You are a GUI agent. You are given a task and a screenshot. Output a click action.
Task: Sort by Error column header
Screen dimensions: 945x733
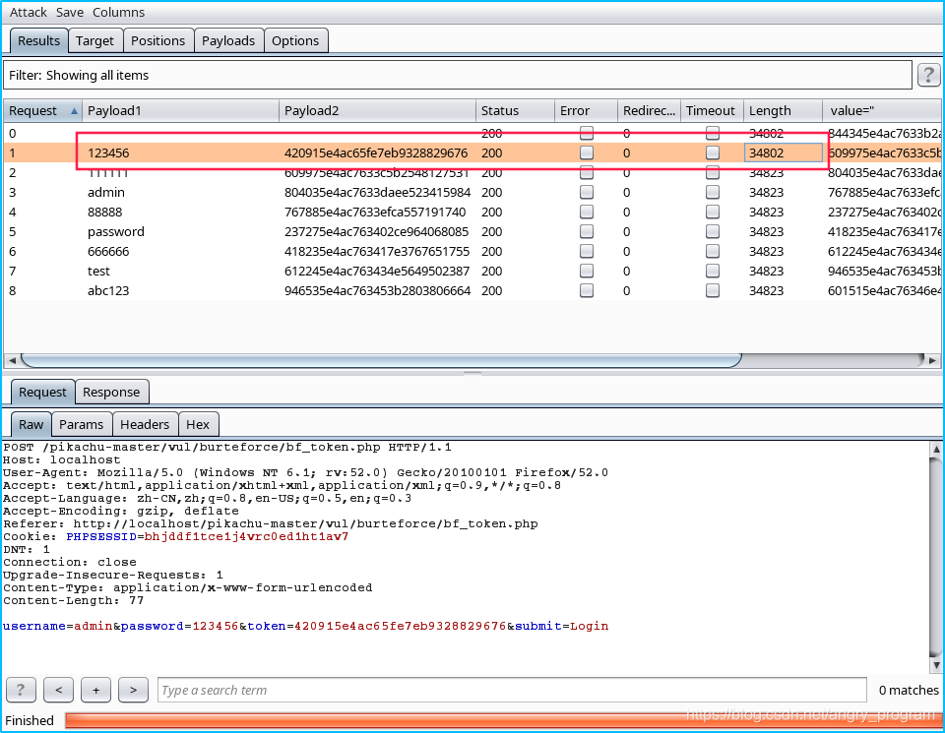point(587,111)
